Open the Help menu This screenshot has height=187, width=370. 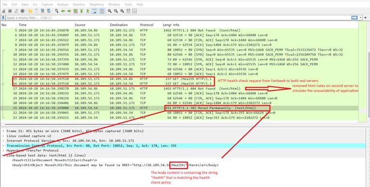click(x=140, y=4)
